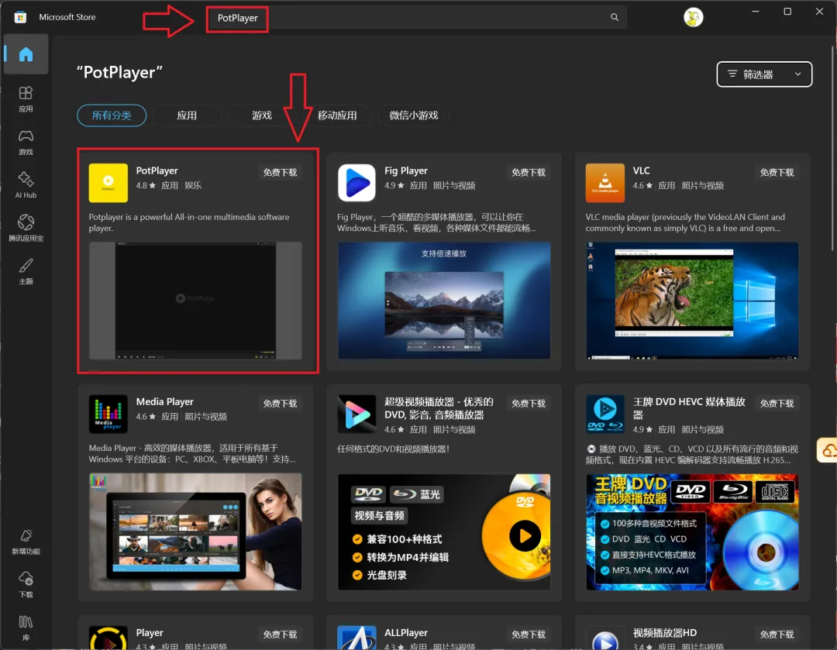Click the search magnifier icon

pyautogui.click(x=615, y=18)
